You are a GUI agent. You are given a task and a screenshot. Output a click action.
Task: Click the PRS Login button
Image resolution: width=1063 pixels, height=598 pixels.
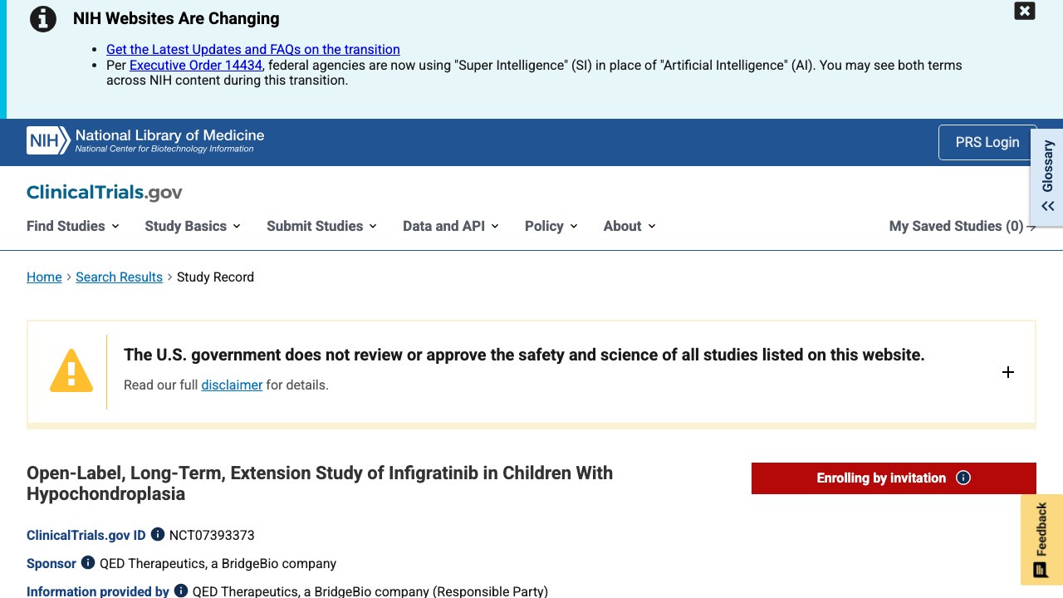(x=987, y=142)
